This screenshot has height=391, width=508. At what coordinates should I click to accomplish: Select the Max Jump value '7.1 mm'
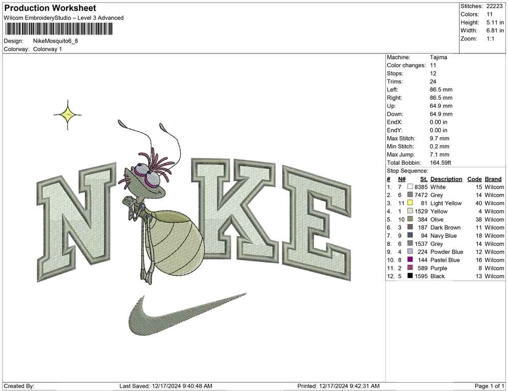point(440,154)
